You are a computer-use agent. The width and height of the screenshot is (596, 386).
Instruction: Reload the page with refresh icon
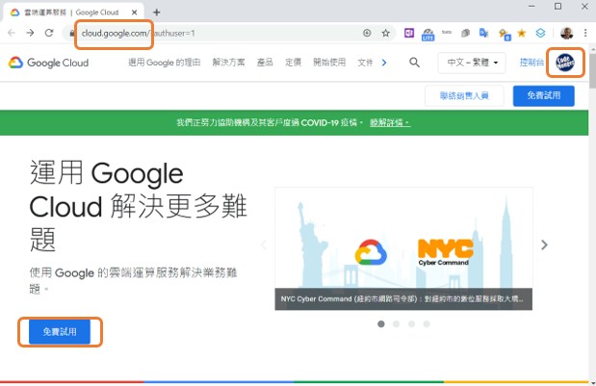coord(49,33)
